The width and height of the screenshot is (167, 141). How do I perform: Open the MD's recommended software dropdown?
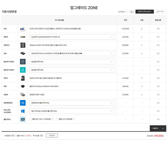pos(72,111)
